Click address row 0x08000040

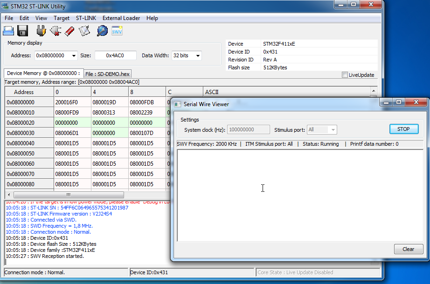(x=29, y=143)
